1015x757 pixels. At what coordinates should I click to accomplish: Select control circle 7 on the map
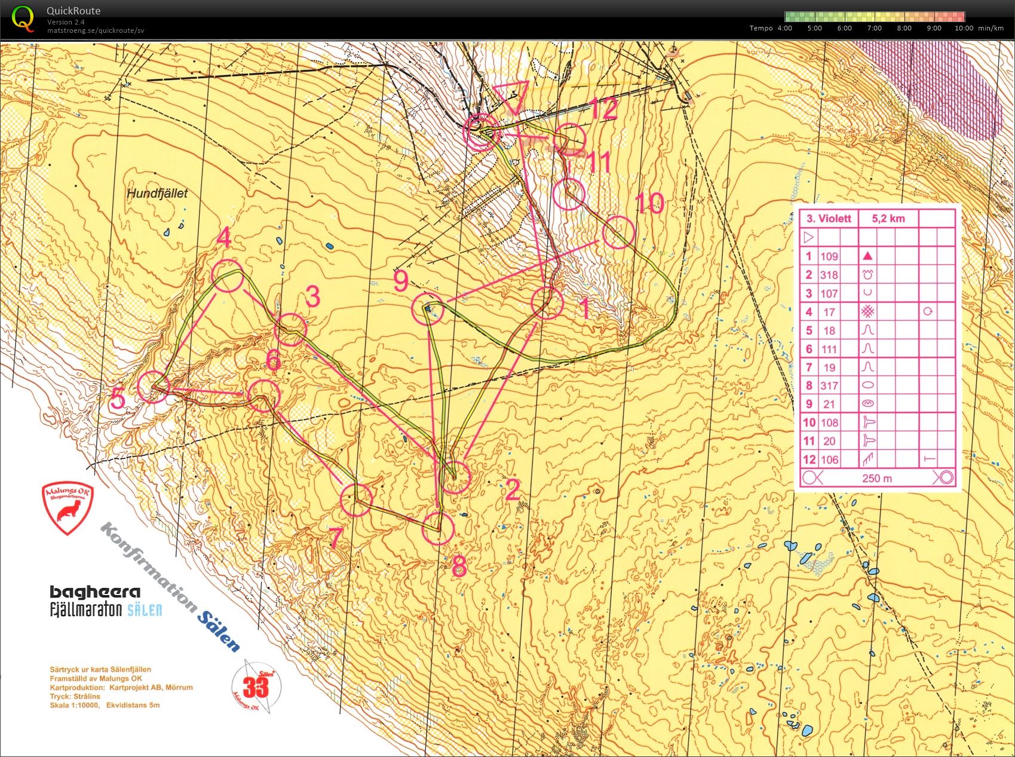[356, 500]
